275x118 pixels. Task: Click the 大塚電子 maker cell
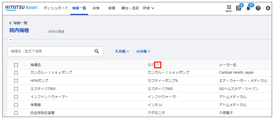[x=226, y=113]
